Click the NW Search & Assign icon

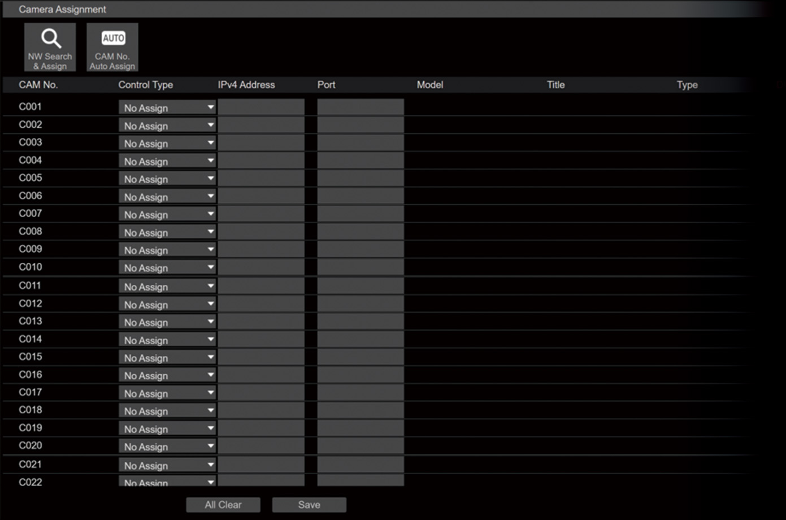click(x=50, y=47)
